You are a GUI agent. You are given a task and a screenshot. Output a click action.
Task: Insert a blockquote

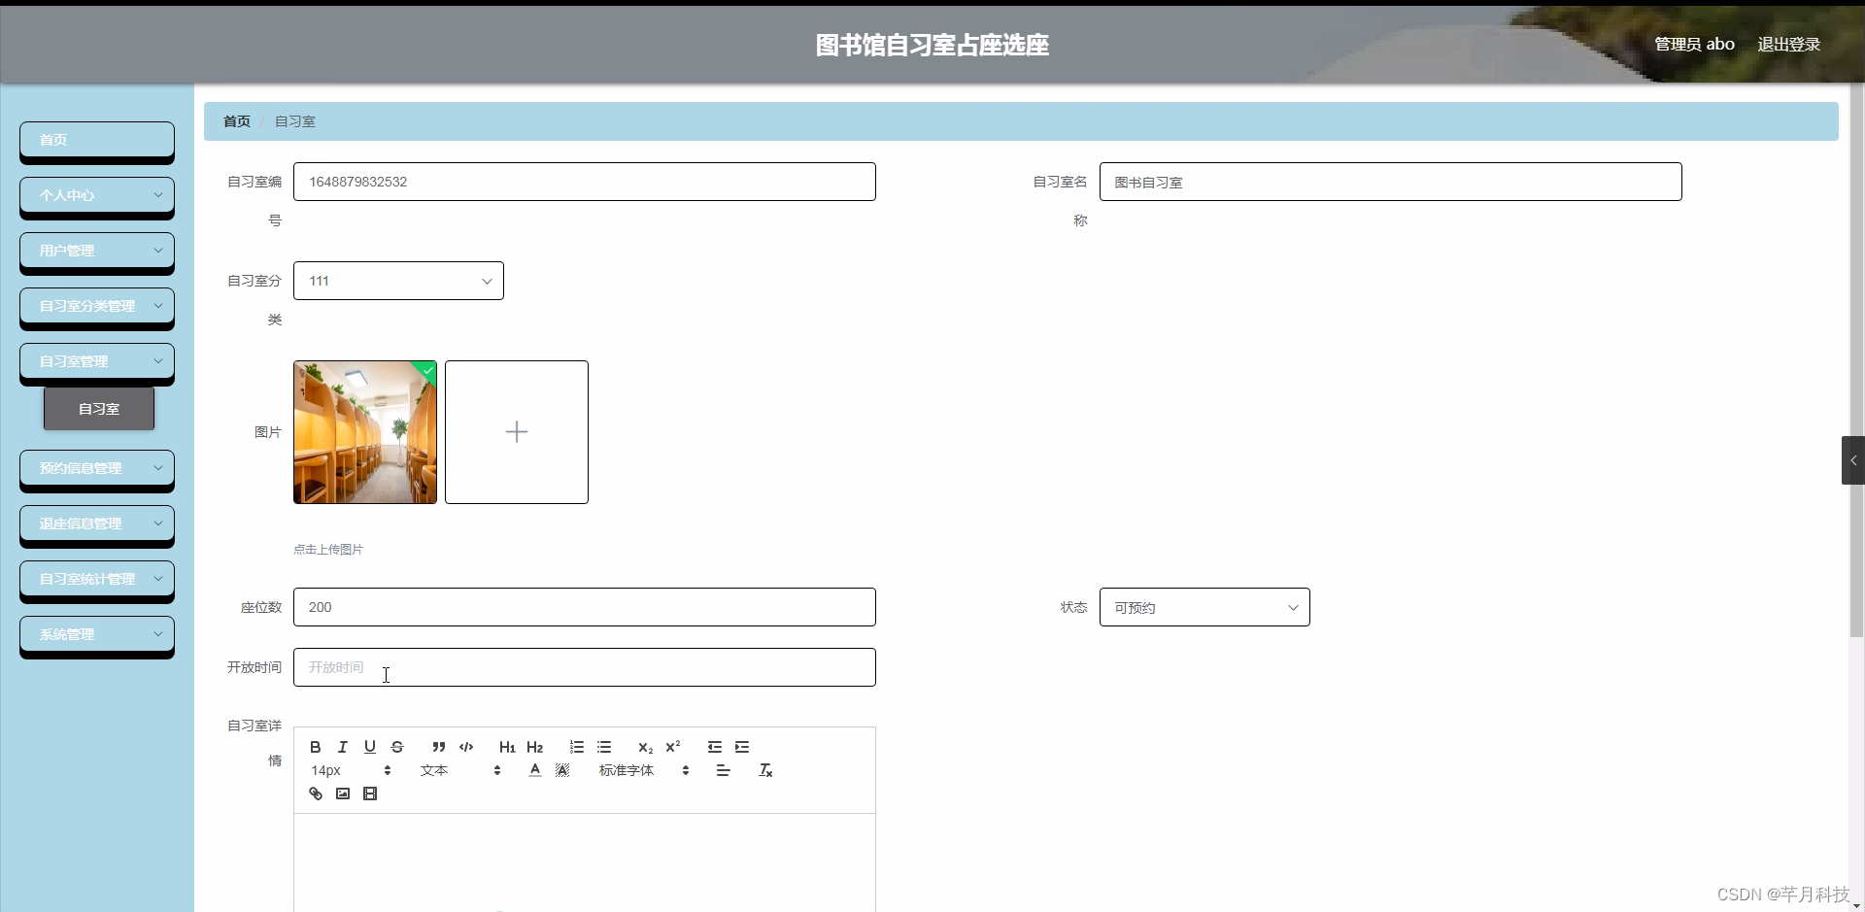tap(438, 747)
